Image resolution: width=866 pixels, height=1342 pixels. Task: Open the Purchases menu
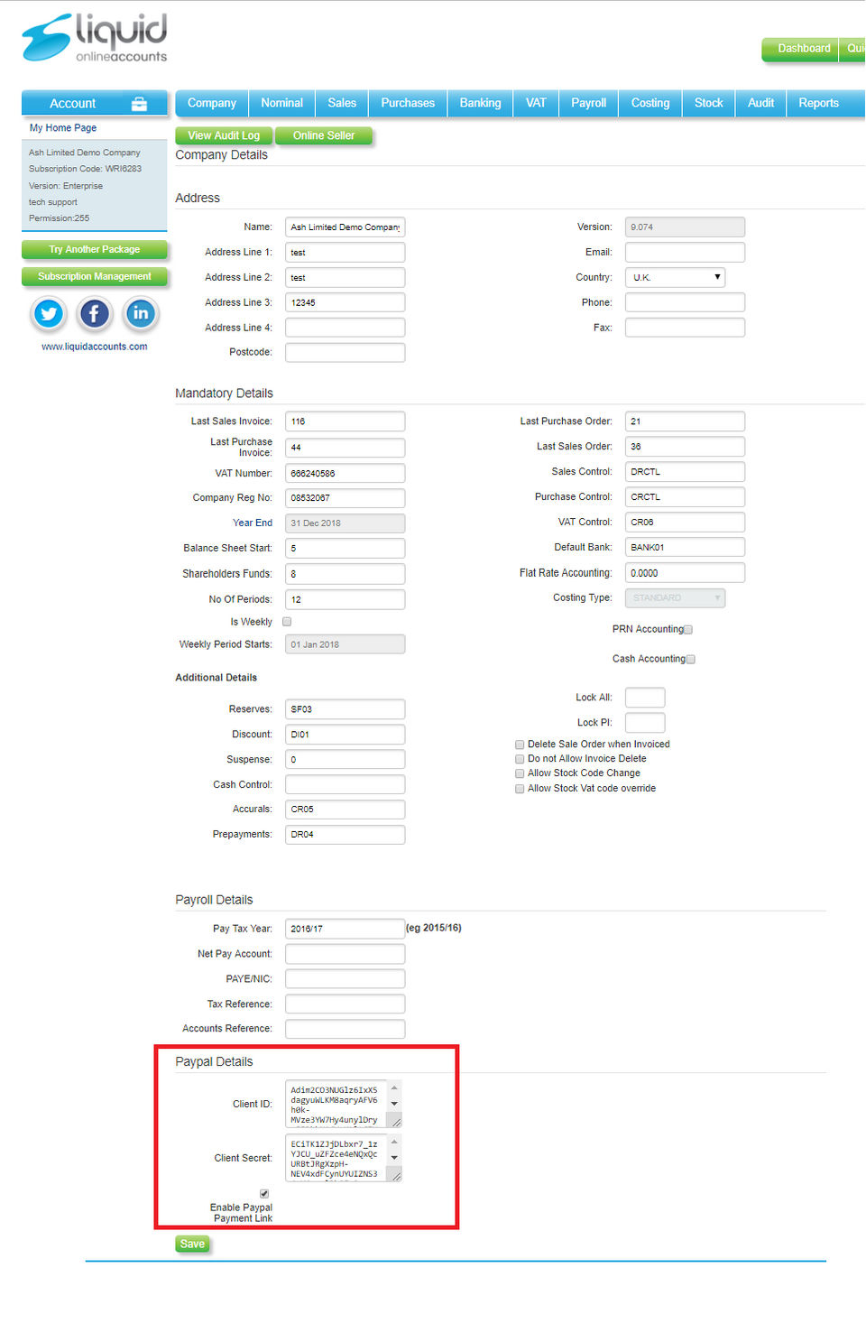tap(408, 103)
